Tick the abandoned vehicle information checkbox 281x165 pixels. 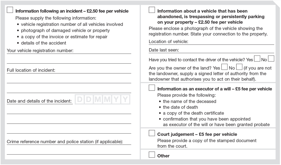[x=152, y=10]
